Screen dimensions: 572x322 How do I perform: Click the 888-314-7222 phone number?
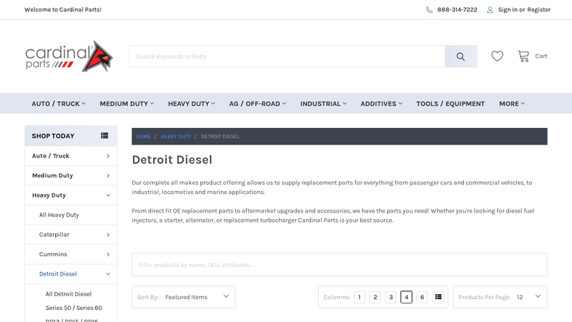[x=457, y=9]
